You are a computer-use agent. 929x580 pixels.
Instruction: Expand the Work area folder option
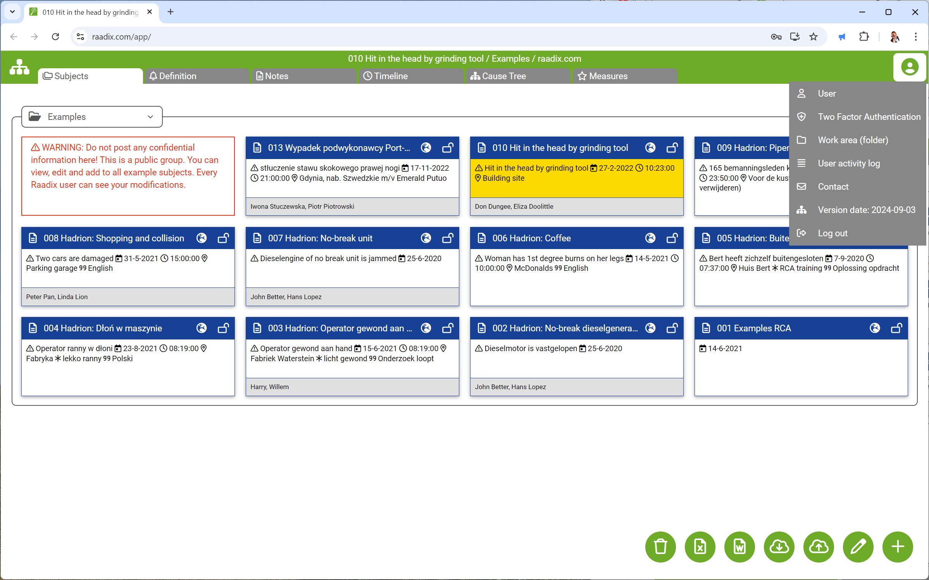click(853, 140)
